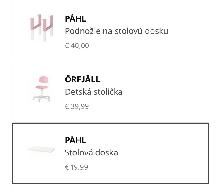
Task: Click the € 19,99 price
Action: [77, 167]
